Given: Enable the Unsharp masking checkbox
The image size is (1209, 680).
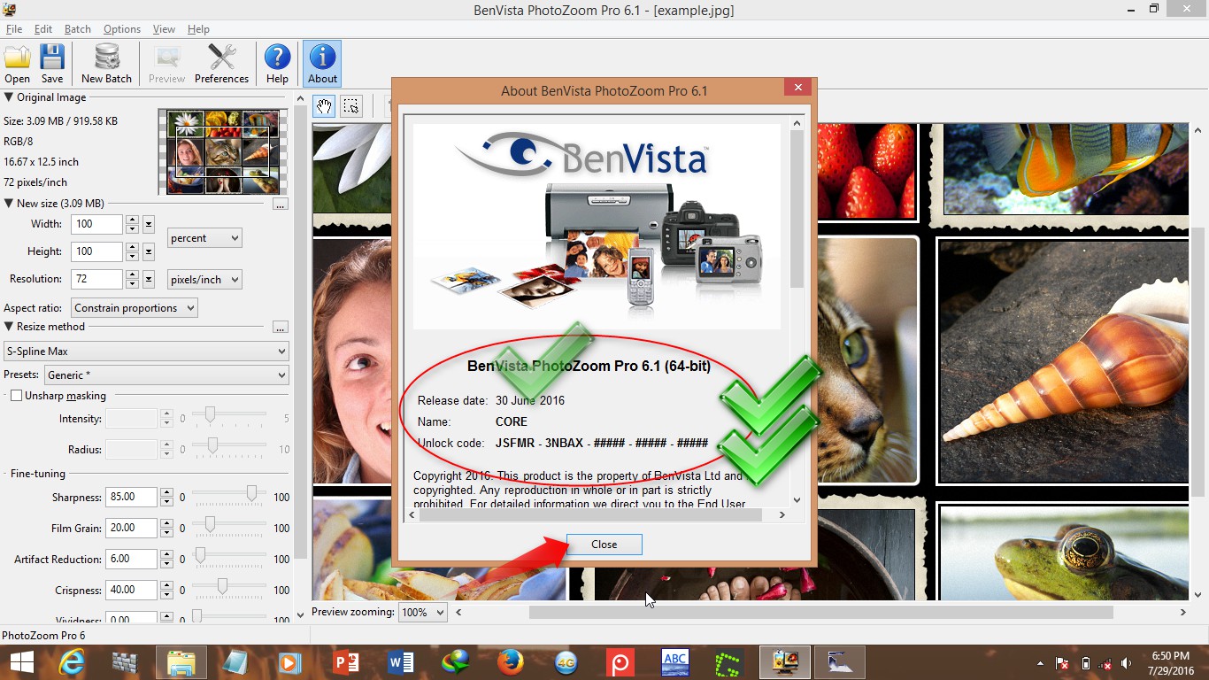Looking at the screenshot, I should click(x=16, y=396).
